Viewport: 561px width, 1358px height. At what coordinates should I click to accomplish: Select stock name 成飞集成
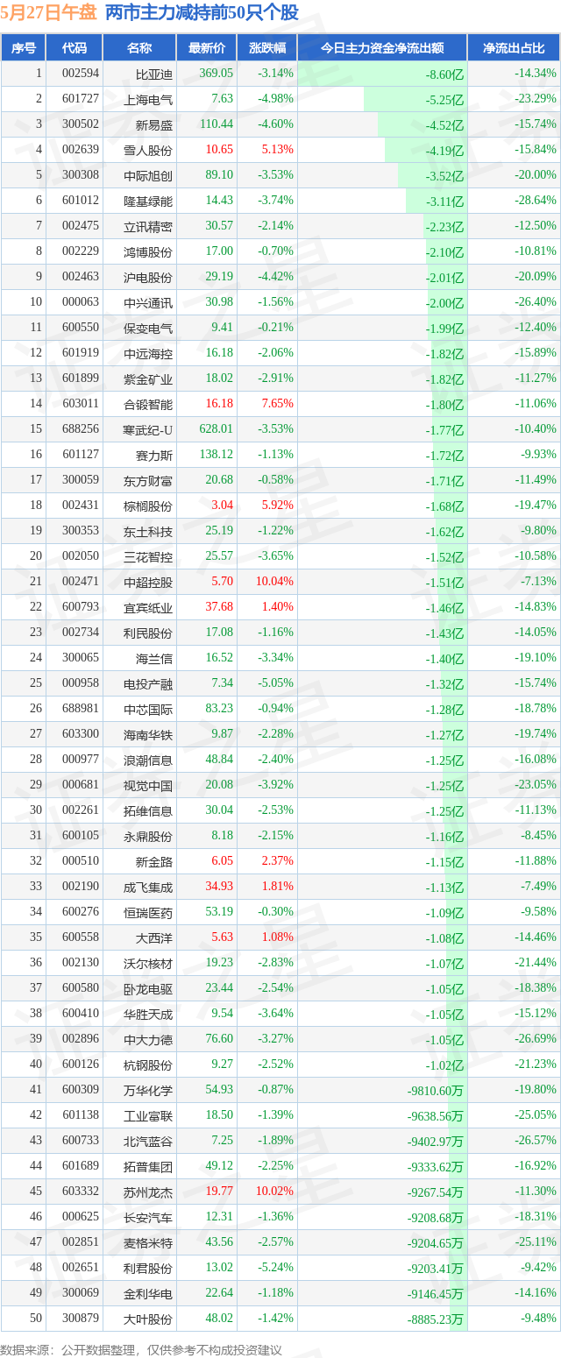pos(148,887)
